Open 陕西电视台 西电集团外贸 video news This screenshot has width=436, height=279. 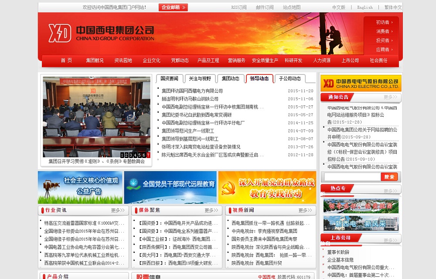coord(257,263)
